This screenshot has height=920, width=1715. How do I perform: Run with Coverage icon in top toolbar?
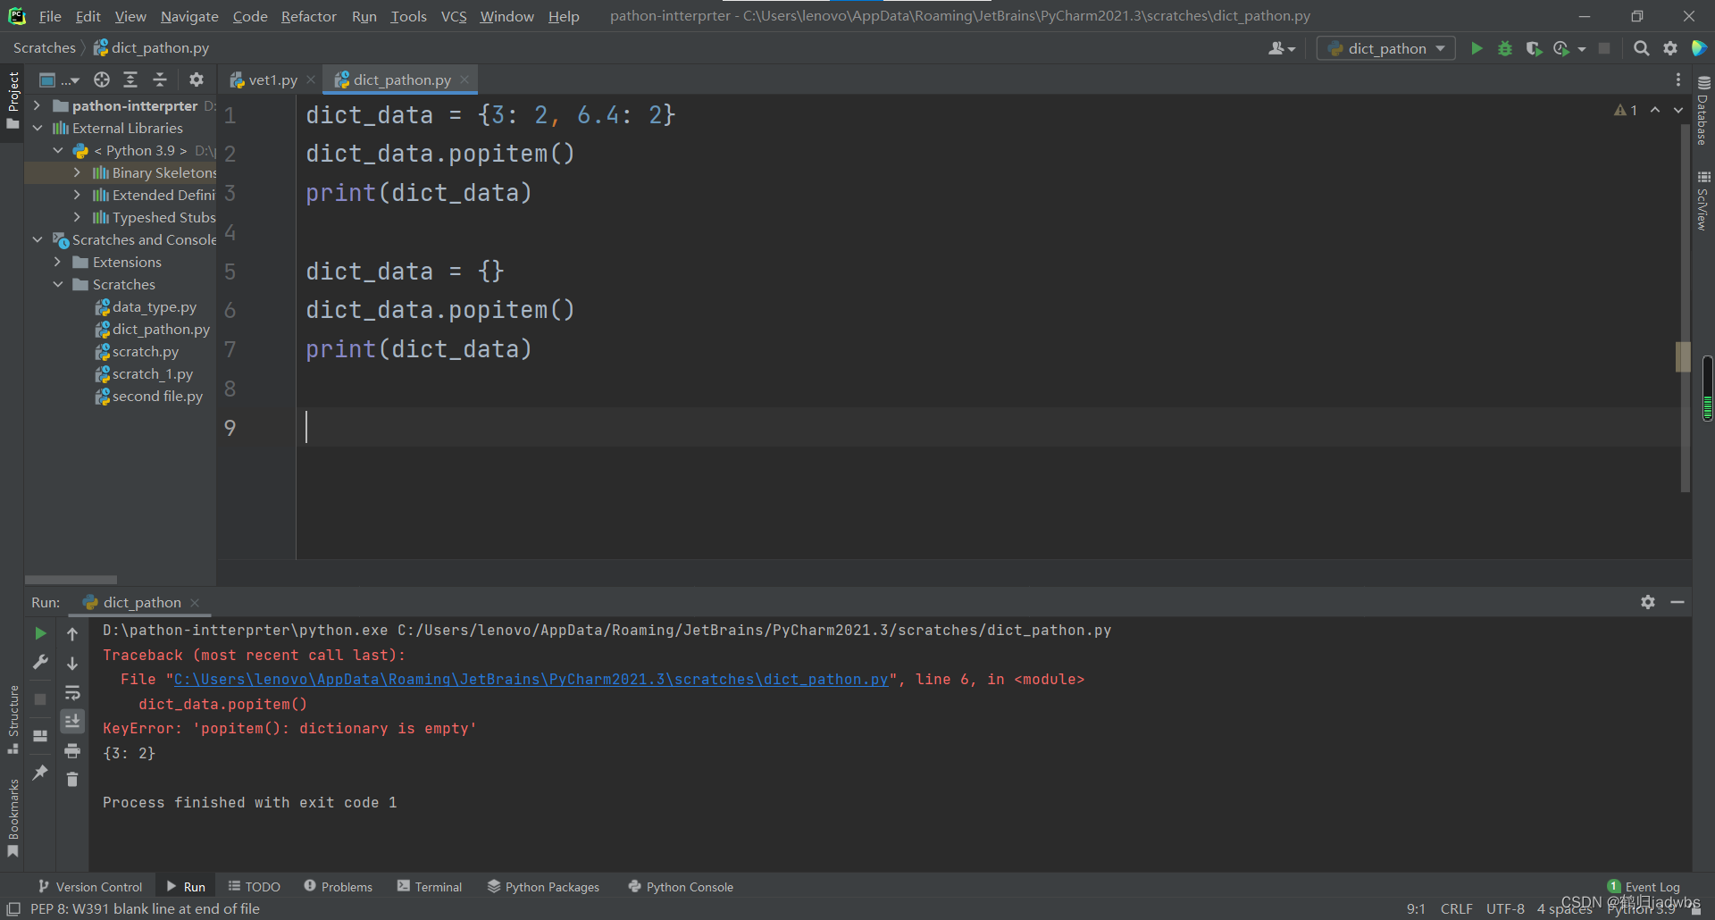click(1534, 48)
